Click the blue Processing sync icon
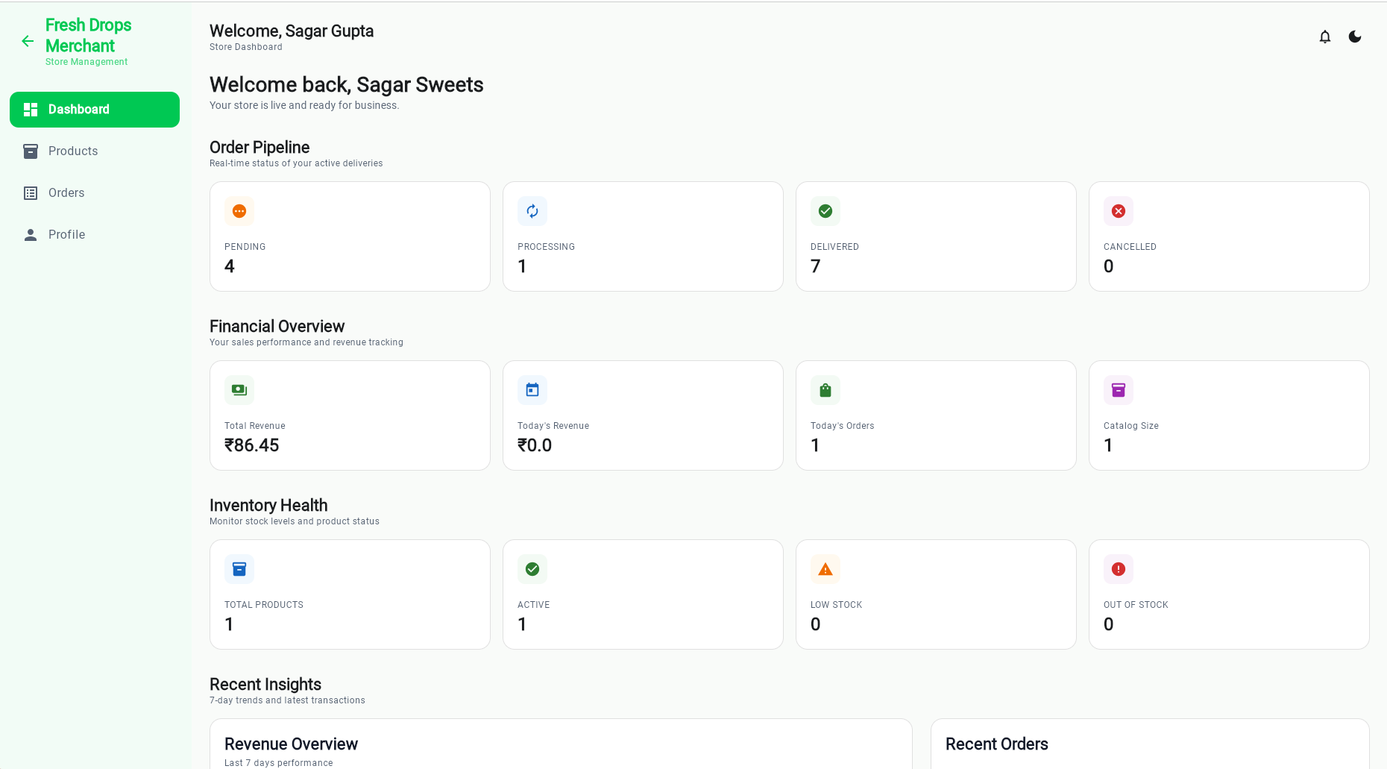 coord(532,211)
